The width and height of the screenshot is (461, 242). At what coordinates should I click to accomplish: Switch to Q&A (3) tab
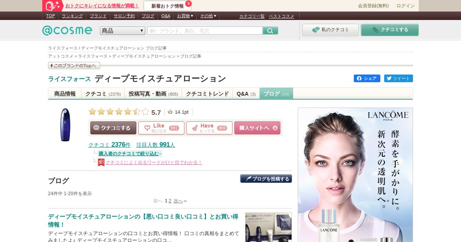(246, 94)
